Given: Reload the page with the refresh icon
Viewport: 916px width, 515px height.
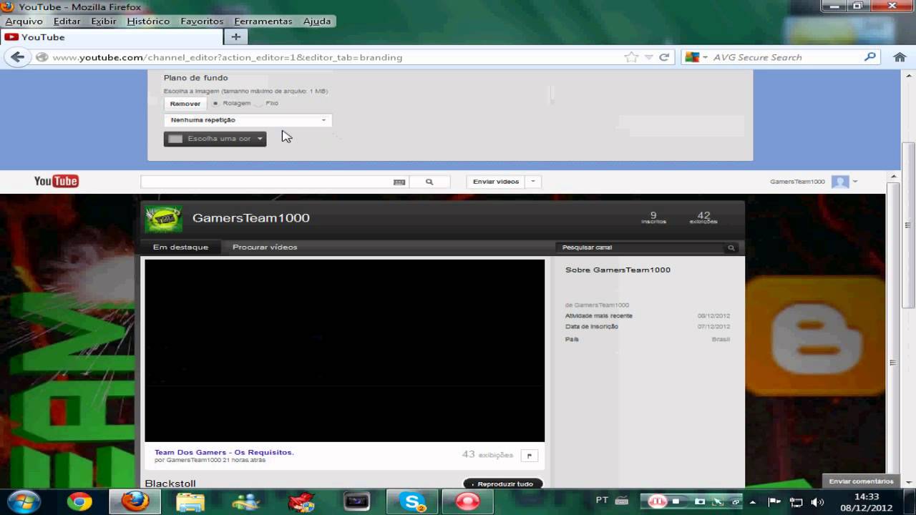Looking at the screenshot, I should [664, 57].
